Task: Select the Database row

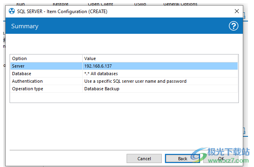Action: [x=124, y=74]
